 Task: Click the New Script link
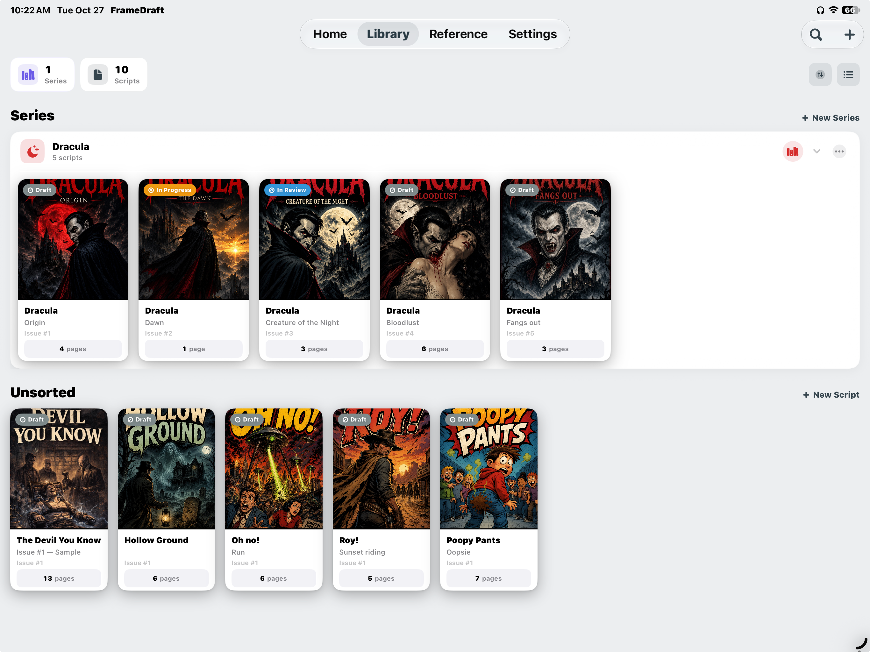831,394
